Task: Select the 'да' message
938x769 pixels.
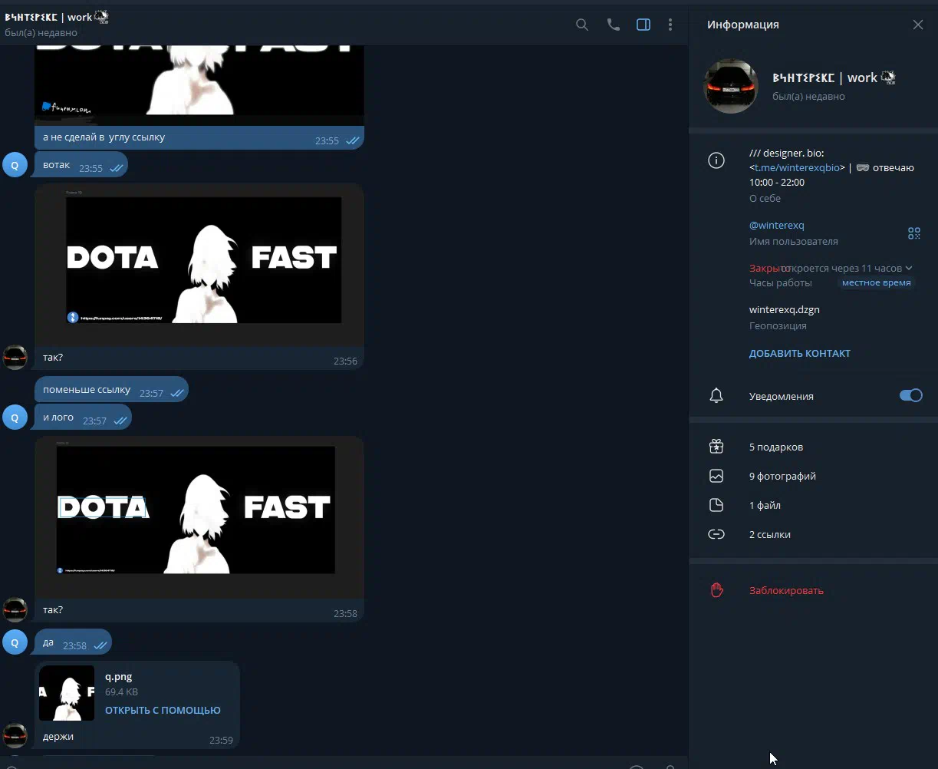Action: [73, 642]
